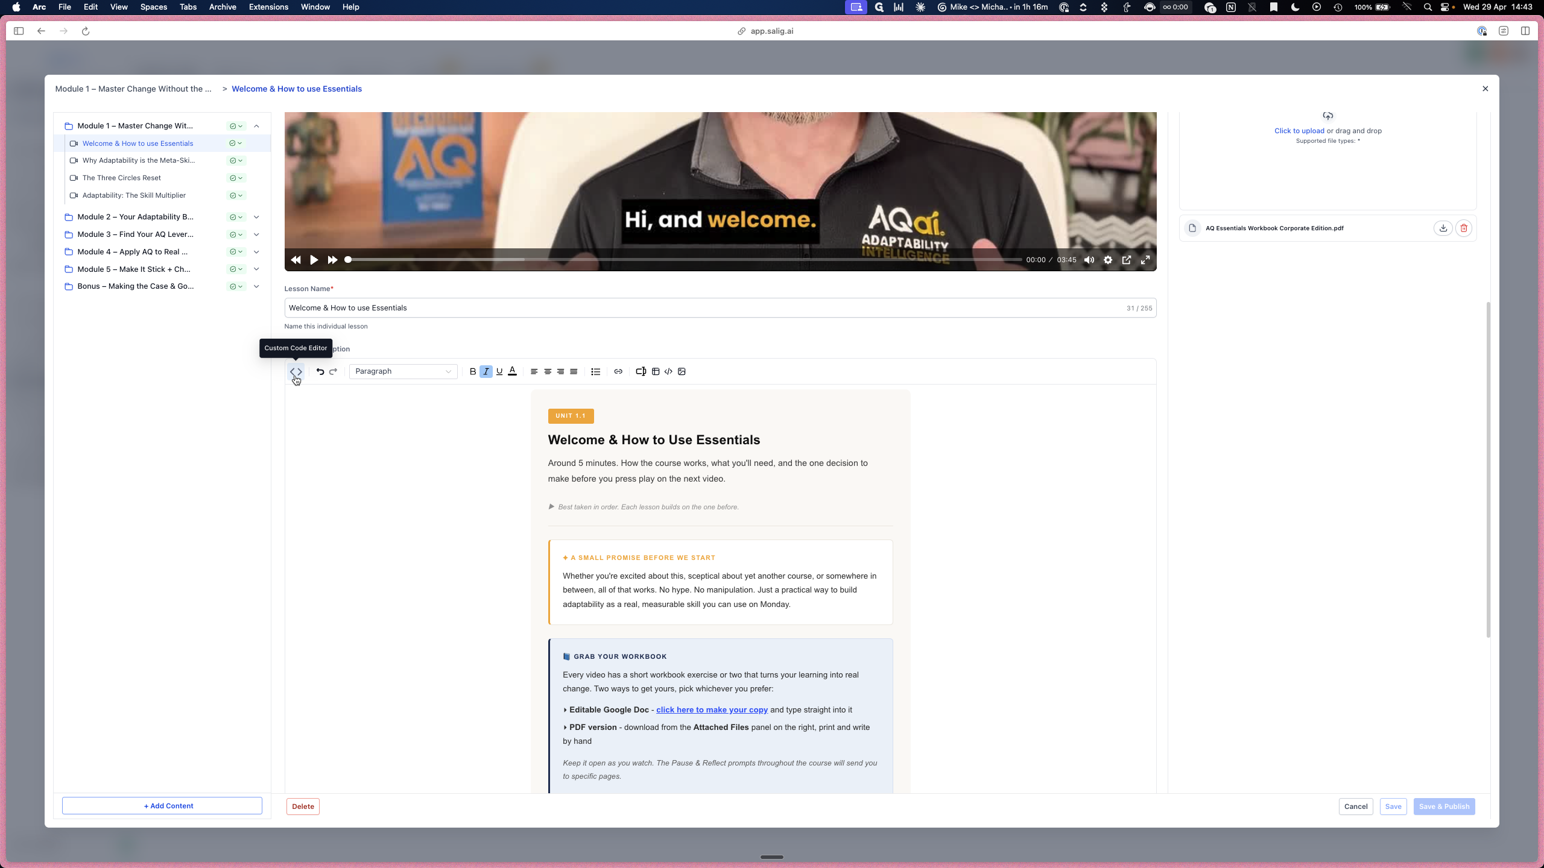
Task: Open the Custom Code Editor button
Action: (x=296, y=371)
